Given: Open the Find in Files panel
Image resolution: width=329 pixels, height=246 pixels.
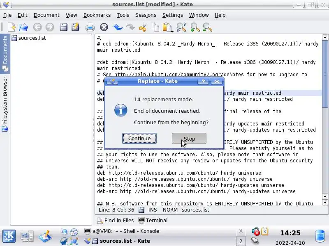Looking at the screenshot, I should [115, 220].
